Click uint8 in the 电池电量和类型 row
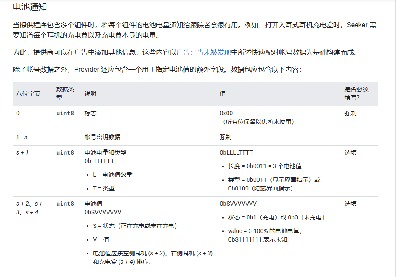 click(x=65, y=152)
